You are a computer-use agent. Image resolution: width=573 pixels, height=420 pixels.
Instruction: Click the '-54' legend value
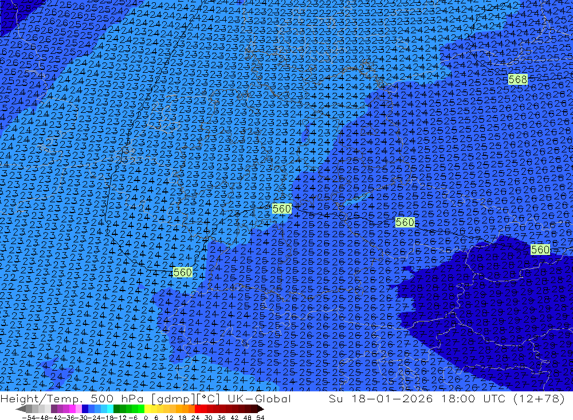click(29, 418)
